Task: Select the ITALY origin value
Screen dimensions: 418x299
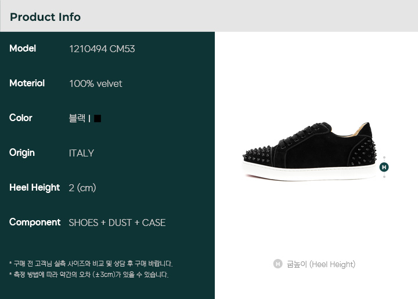Action: 81,153
